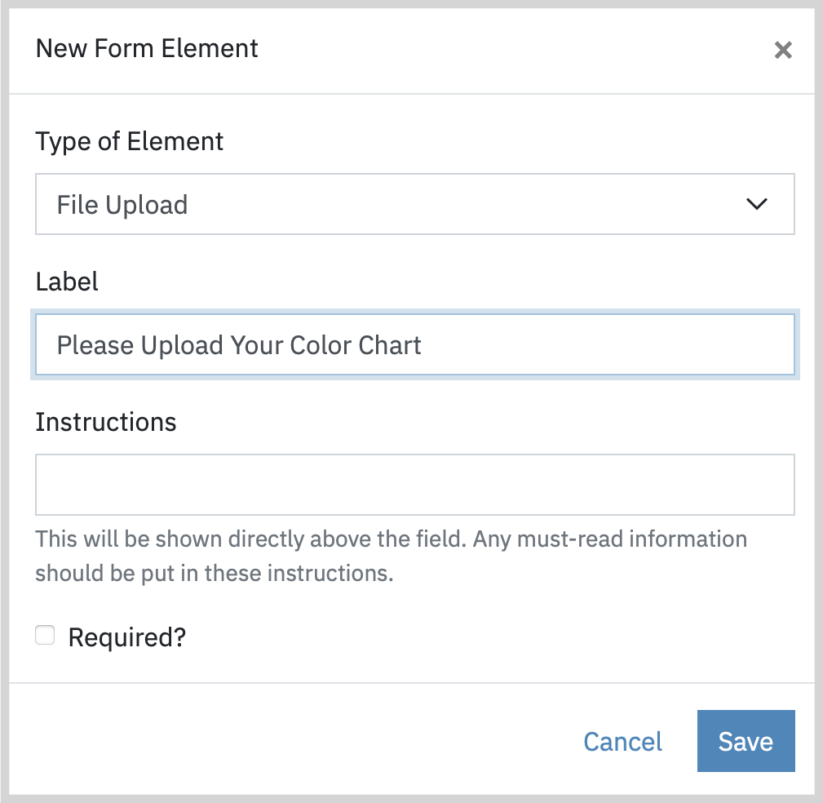Viewport: 823px width, 803px height.
Task: Tick the Required? checkbox
Action: tap(45, 635)
